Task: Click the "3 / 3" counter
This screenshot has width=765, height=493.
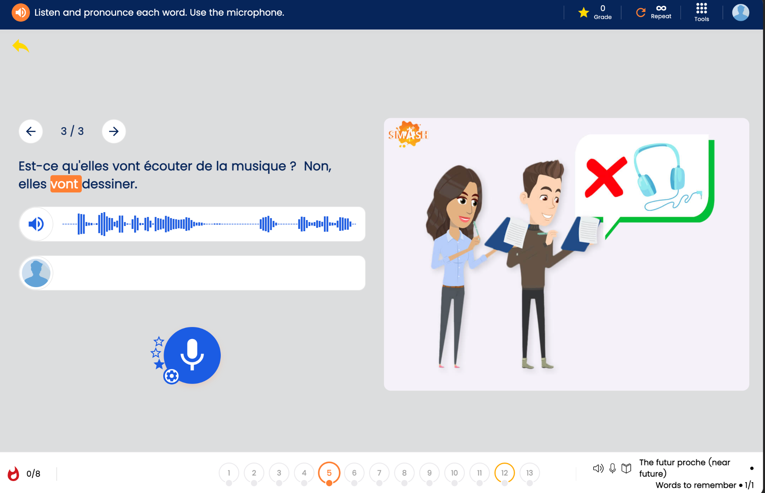Action: [x=72, y=131]
